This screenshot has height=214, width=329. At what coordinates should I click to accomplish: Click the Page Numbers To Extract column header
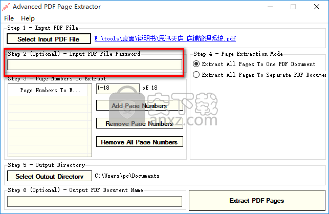tap(48, 90)
